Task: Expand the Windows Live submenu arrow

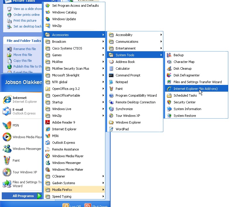Action: coord(103,109)
